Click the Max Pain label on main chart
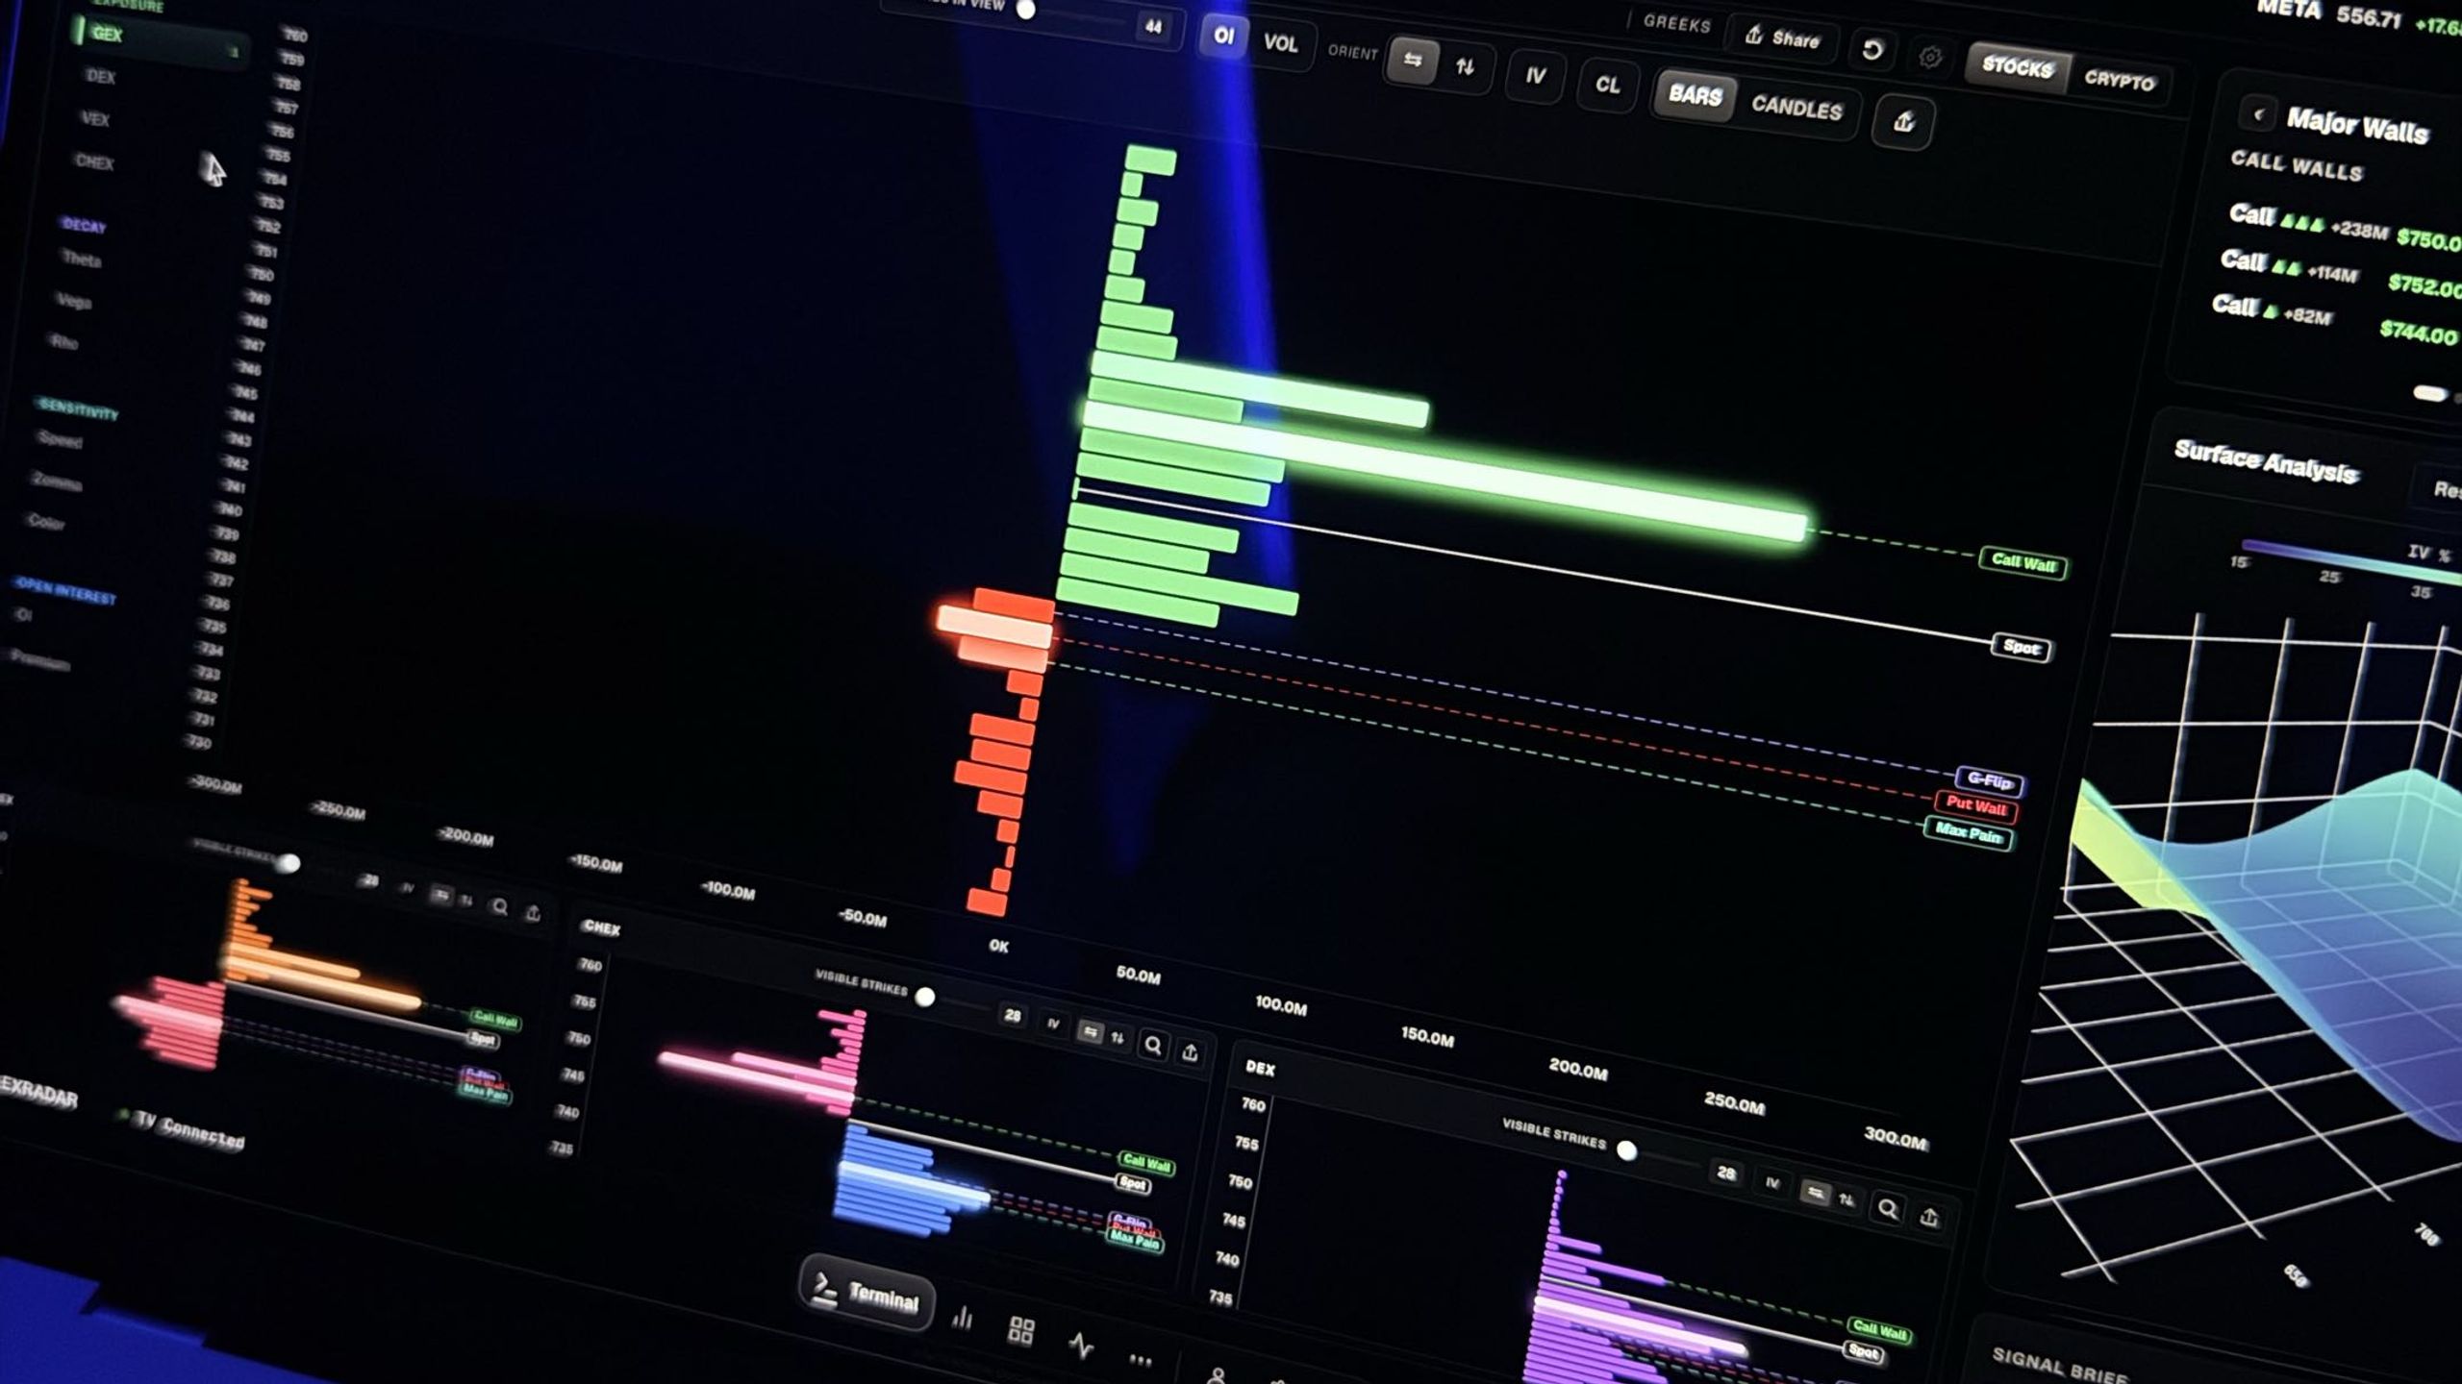This screenshot has width=2462, height=1384. (1968, 833)
